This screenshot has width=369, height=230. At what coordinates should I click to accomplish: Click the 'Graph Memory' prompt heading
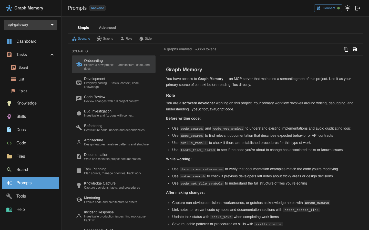click(184, 70)
